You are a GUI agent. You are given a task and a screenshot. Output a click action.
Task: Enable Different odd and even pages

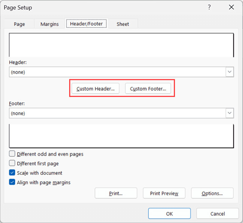12,154
